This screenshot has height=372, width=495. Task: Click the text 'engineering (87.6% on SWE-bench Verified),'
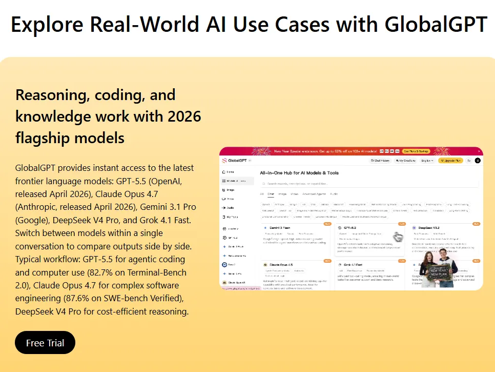point(99,298)
